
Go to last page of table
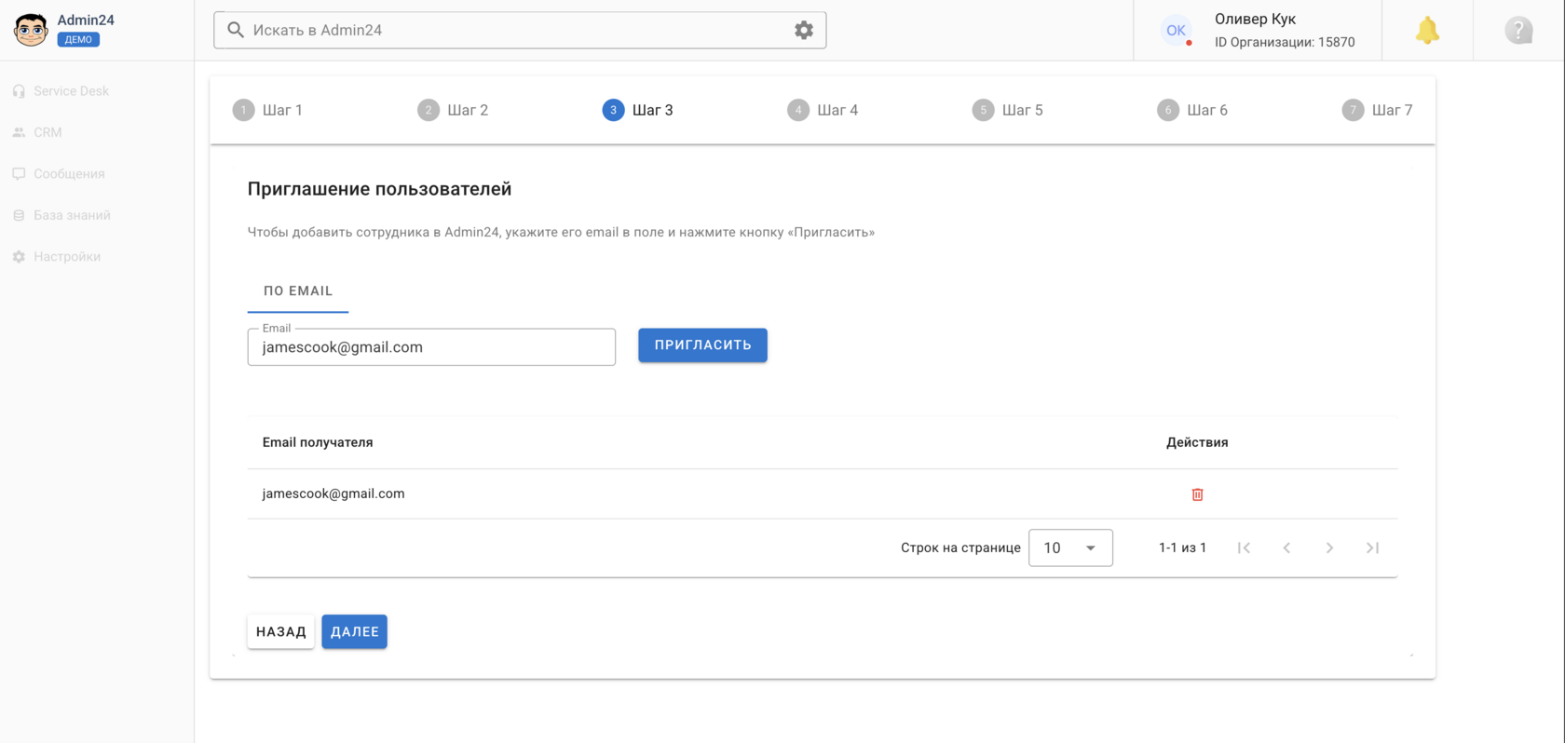coord(1372,547)
